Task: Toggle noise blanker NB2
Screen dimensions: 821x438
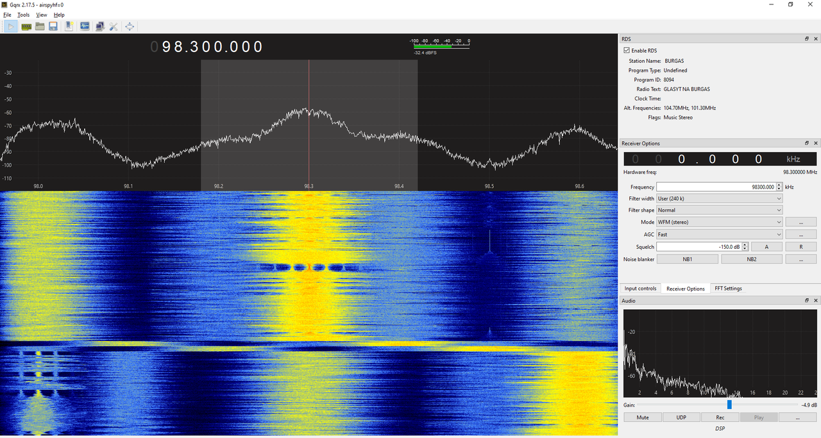Action: click(752, 259)
